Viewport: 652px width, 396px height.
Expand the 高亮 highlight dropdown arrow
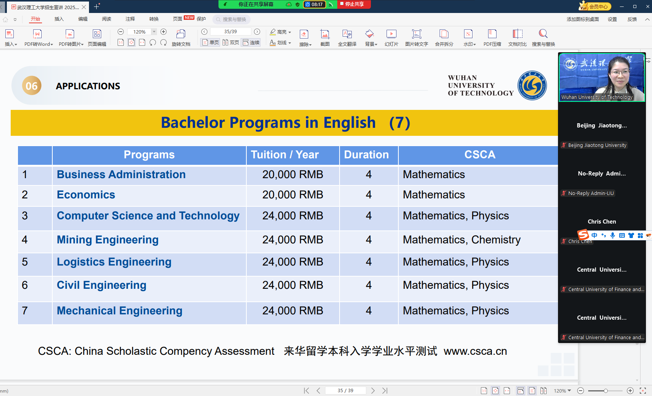(x=290, y=32)
